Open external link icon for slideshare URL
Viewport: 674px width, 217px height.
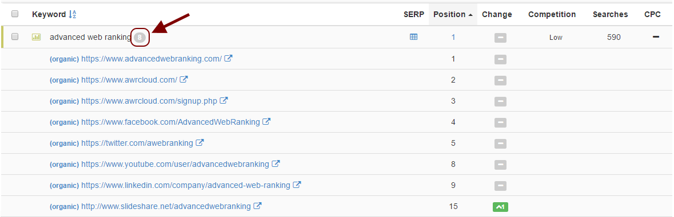(257, 206)
